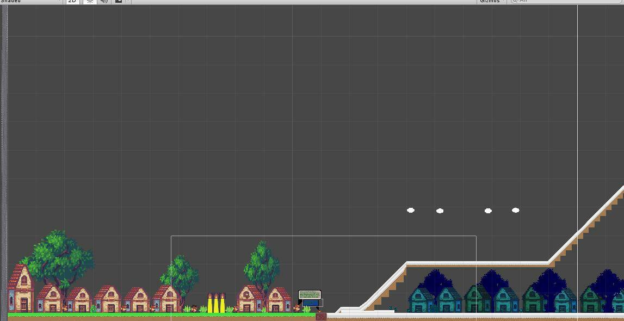The image size is (624, 321).
Task: Select the small teal creature near the slope base
Action: click(x=392, y=308)
